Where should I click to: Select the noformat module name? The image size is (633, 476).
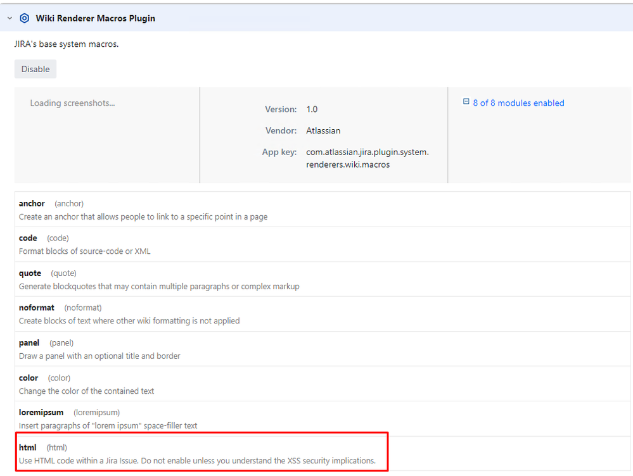[x=36, y=308]
